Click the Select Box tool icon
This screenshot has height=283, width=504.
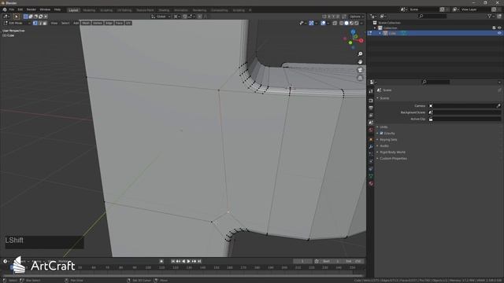pyautogui.click(x=17, y=17)
